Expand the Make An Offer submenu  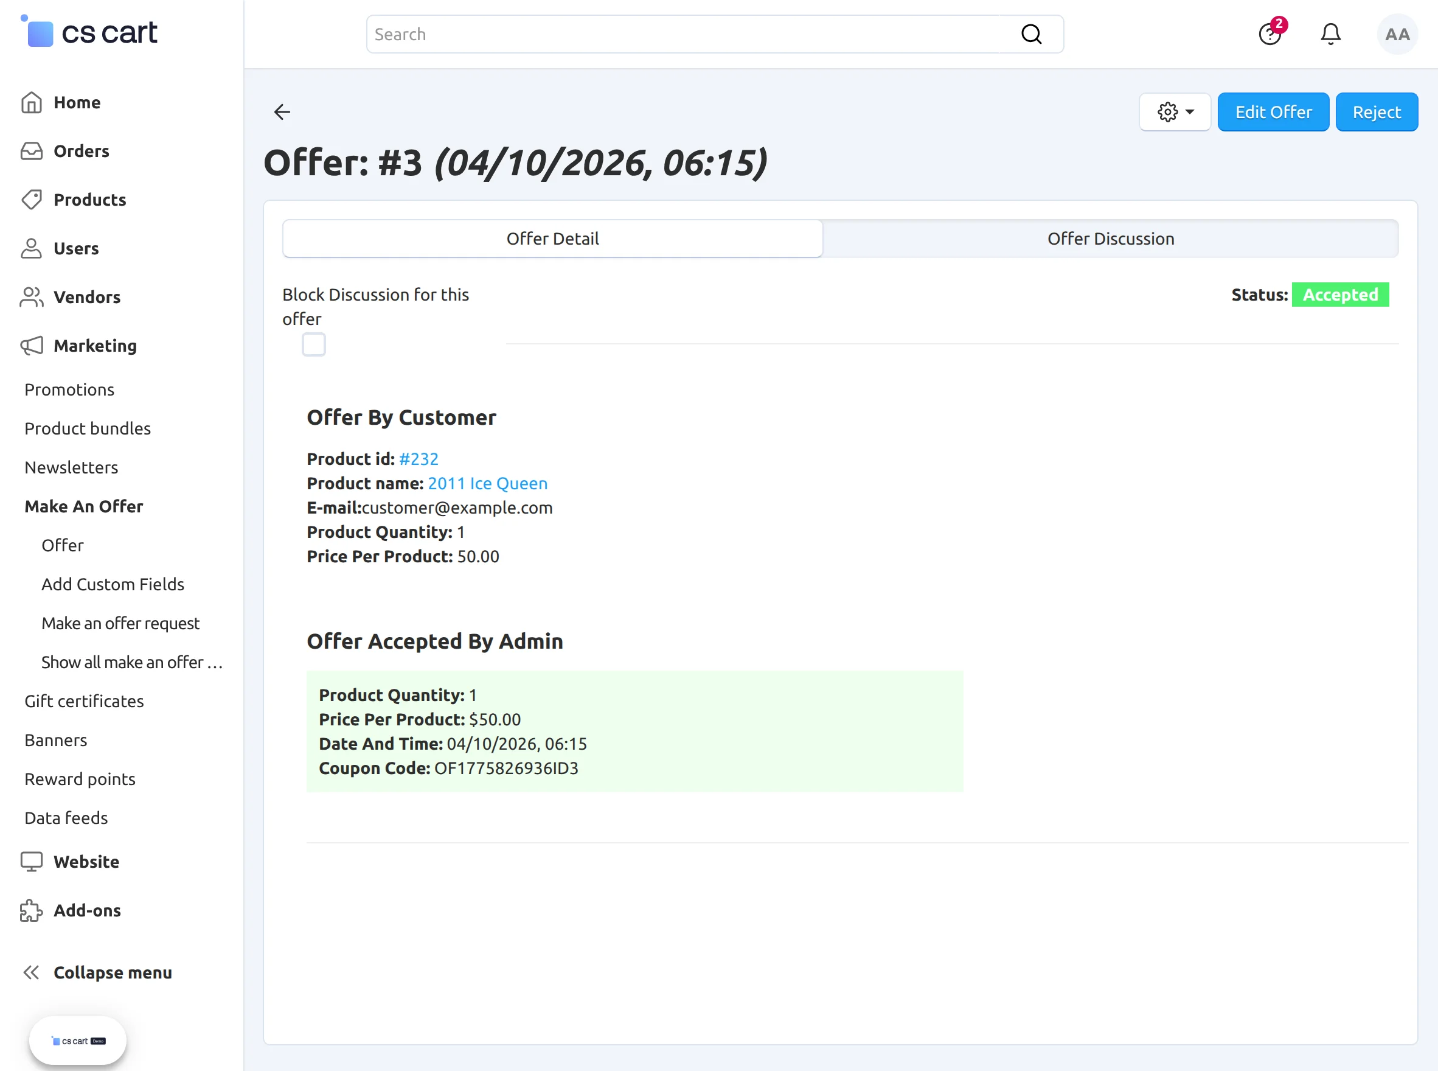(x=83, y=506)
